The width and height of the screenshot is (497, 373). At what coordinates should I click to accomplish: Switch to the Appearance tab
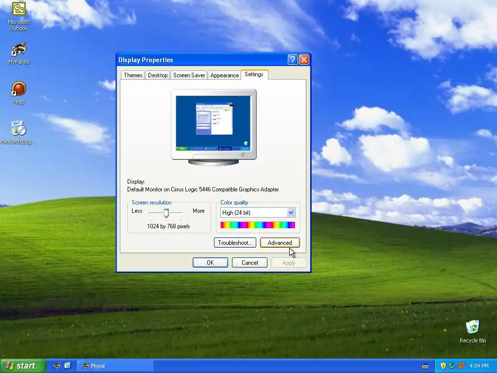coord(224,75)
